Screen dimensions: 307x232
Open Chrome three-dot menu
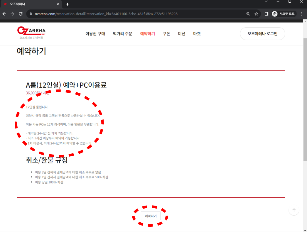point(302,14)
